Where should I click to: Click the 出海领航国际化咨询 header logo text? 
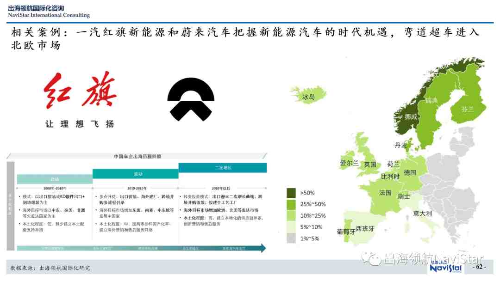pyautogui.click(x=36, y=8)
